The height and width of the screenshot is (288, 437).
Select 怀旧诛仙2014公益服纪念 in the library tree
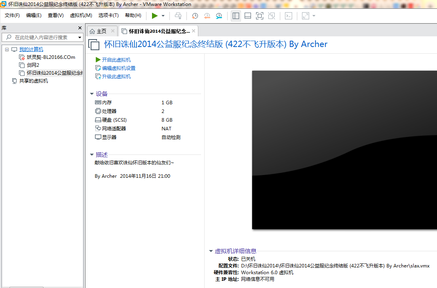click(x=55, y=73)
